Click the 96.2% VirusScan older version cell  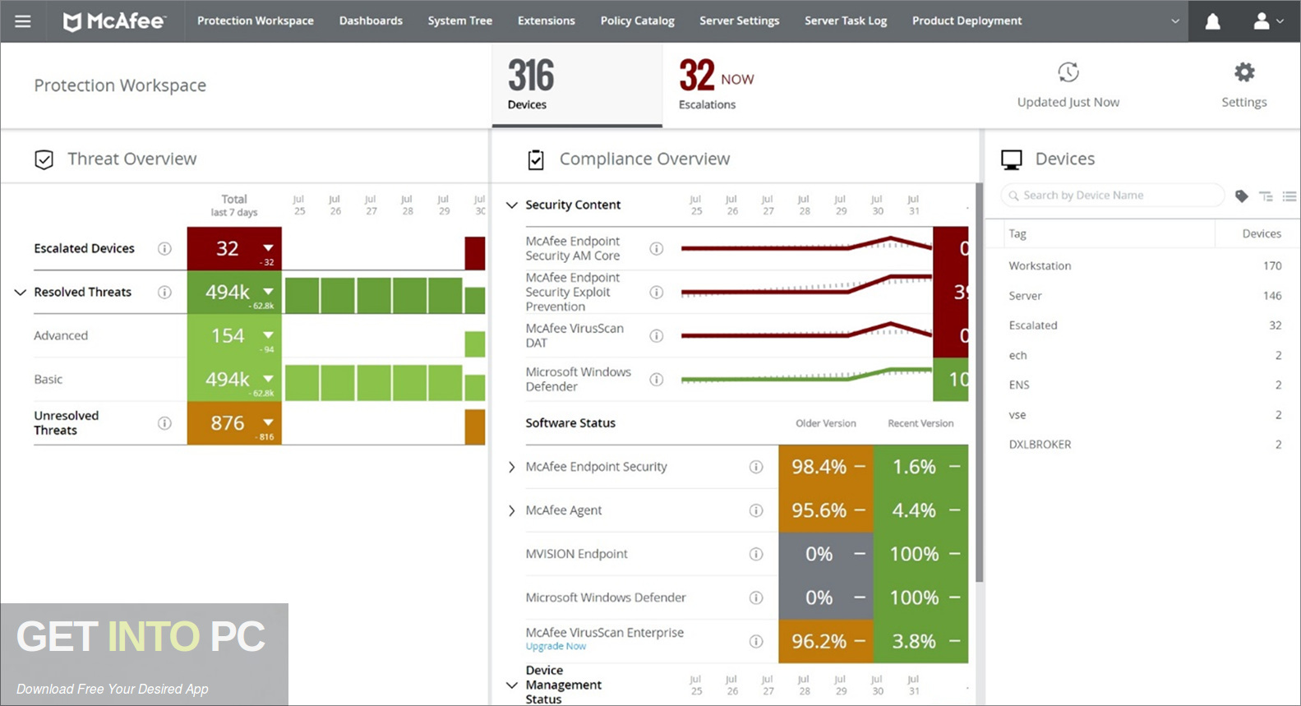coord(826,641)
